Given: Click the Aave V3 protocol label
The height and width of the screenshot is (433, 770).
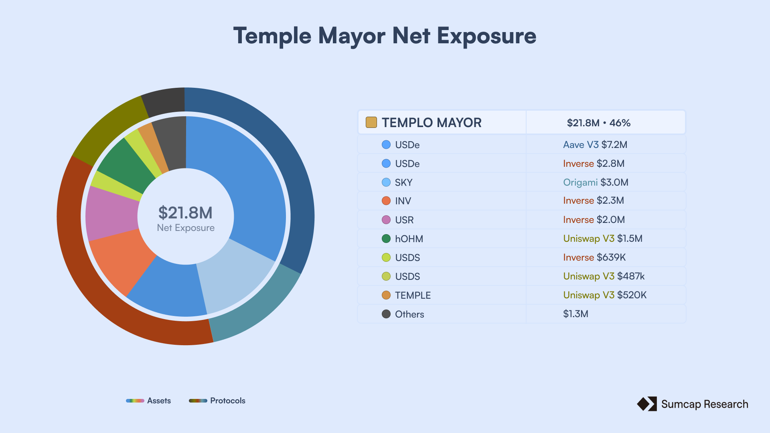Looking at the screenshot, I should [580, 145].
